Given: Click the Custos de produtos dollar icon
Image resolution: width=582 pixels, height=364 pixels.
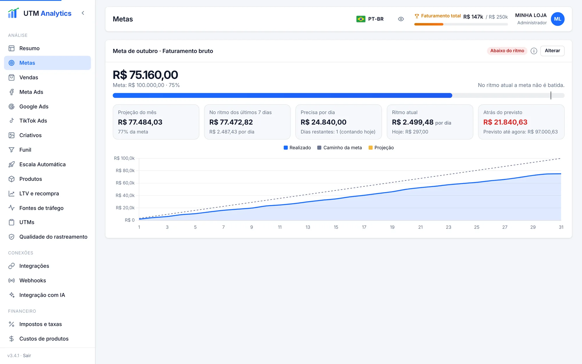Looking at the screenshot, I should click(12, 339).
